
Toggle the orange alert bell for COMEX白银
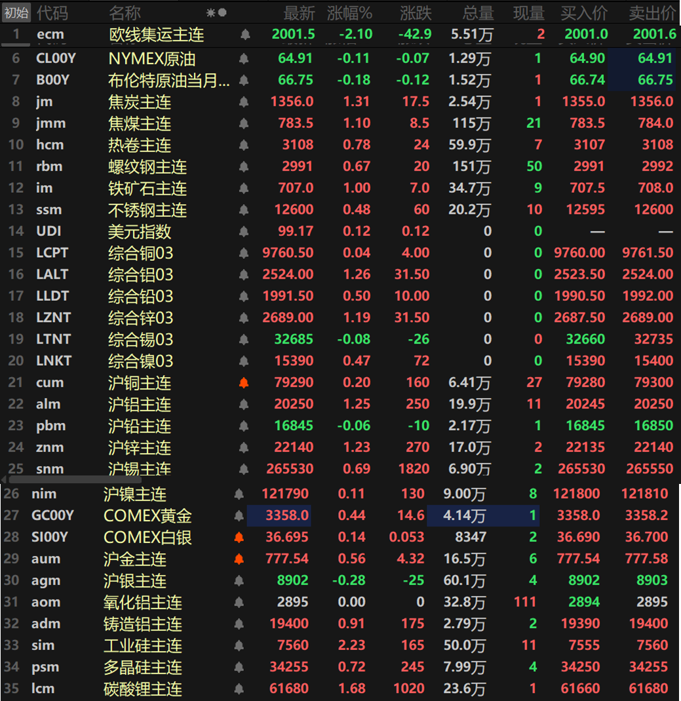click(x=239, y=537)
